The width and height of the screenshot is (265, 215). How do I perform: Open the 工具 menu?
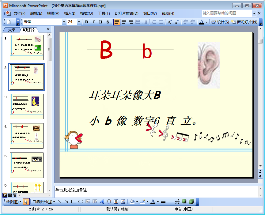click(104, 13)
